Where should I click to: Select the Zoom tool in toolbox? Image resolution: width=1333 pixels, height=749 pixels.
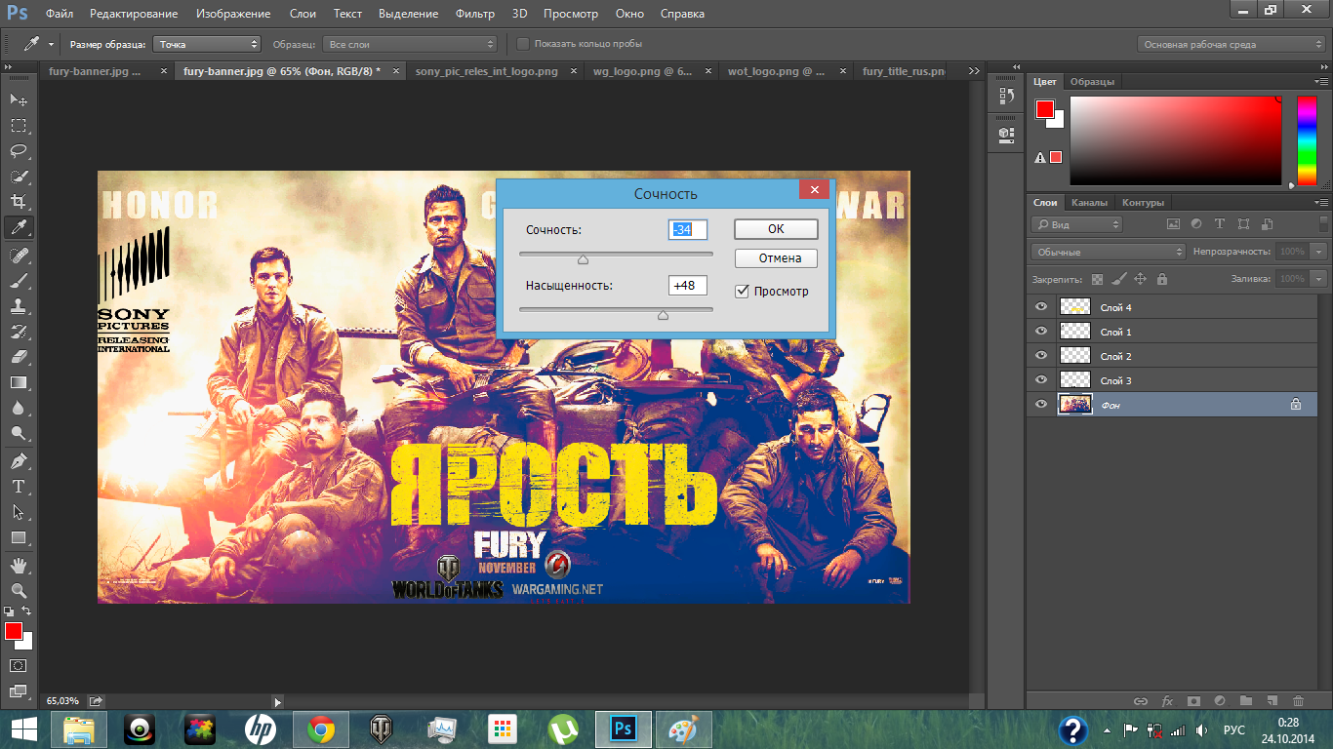pos(19,591)
